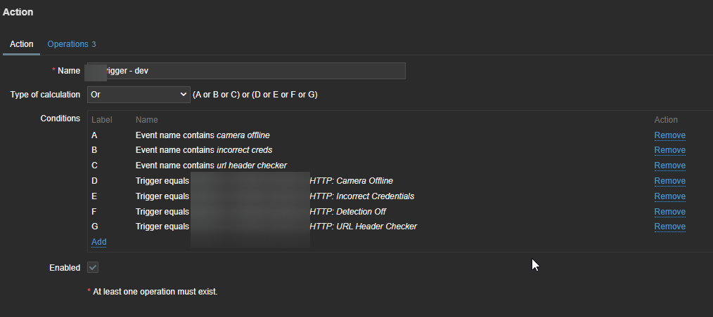
Task: Click the 'HTTP: URL Header Checker' trigger text
Action: (363, 227)
